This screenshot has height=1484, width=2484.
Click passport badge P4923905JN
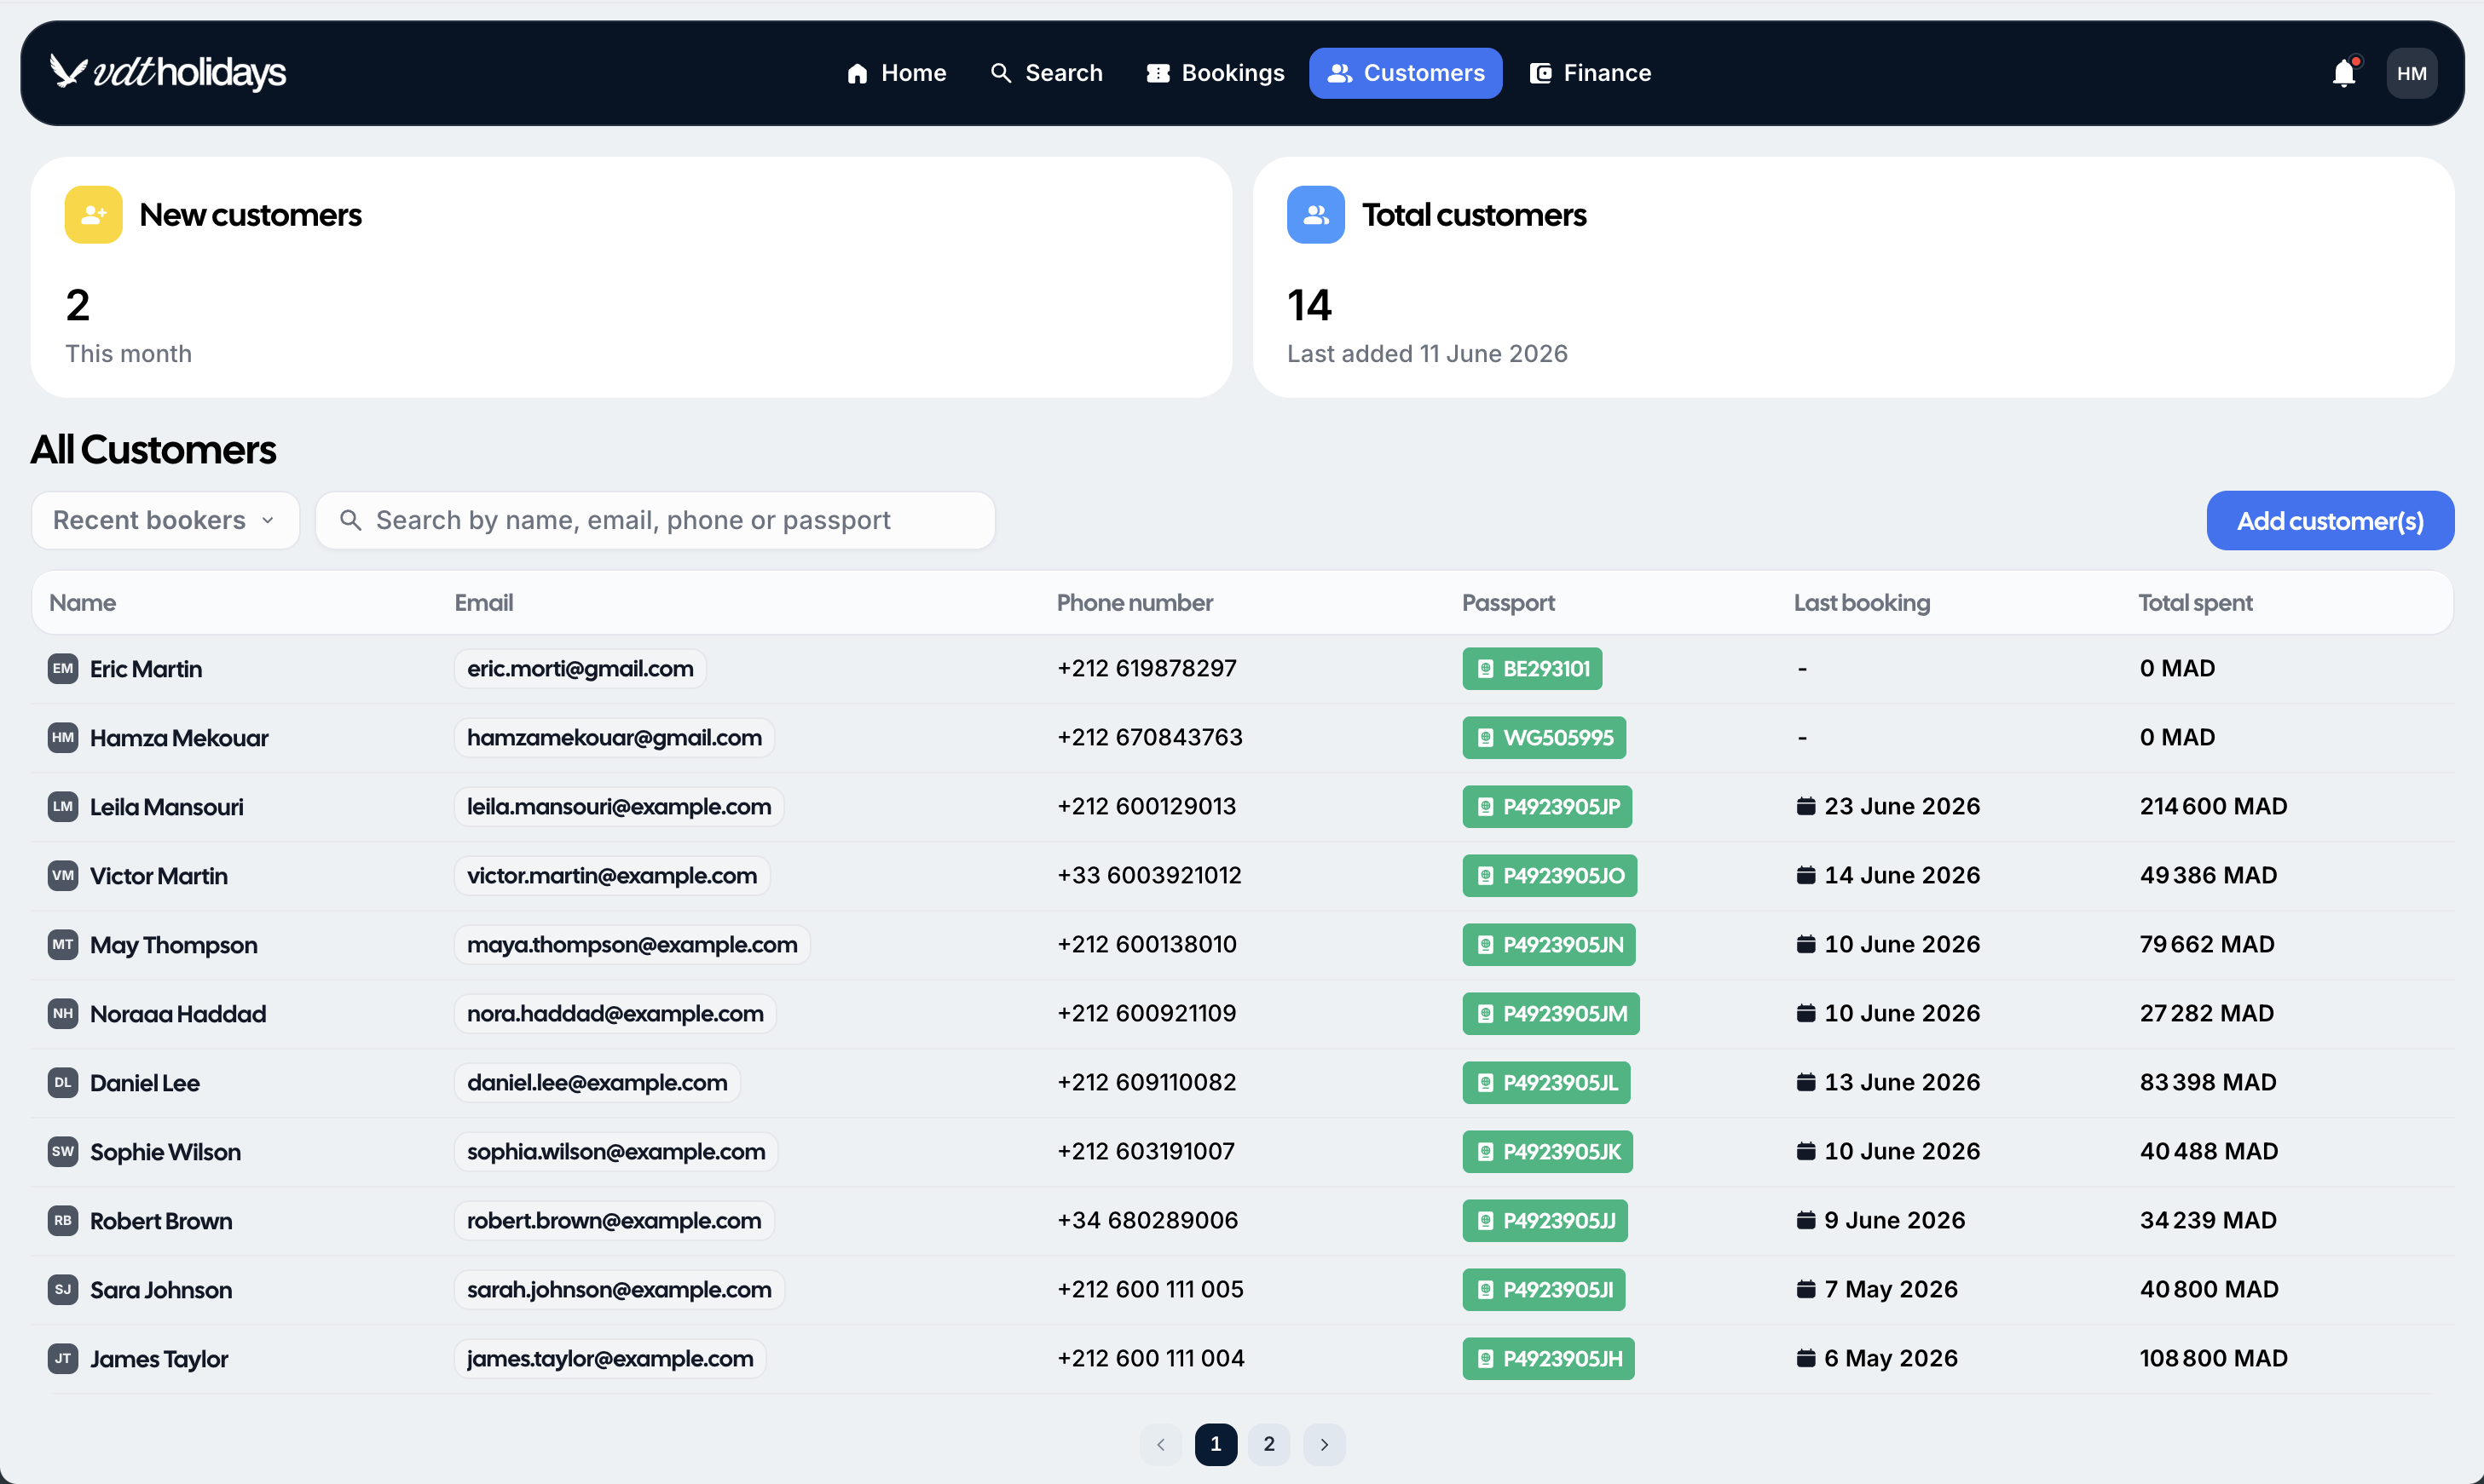(1549, 944)
